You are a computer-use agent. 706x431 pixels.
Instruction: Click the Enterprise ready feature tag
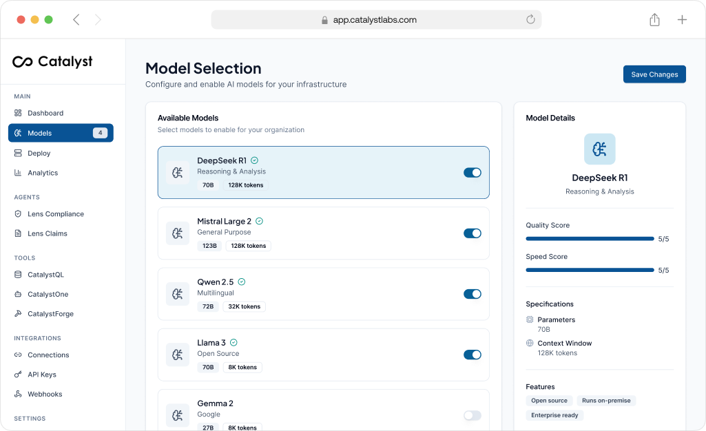554,414
